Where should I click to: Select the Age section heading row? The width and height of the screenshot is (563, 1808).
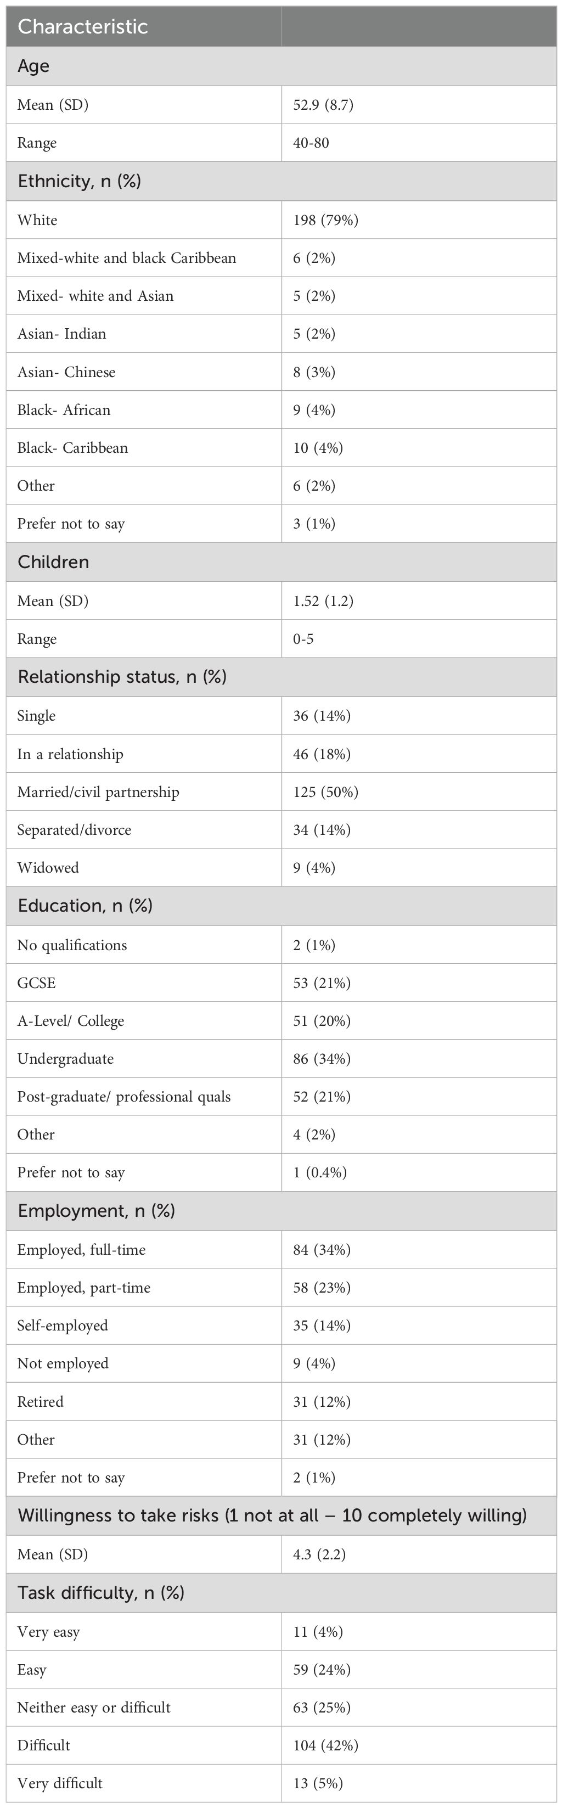[x=281, y=66]
